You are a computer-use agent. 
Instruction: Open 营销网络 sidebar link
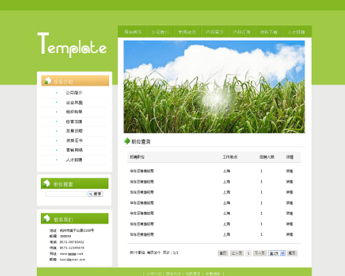[74, 150]
